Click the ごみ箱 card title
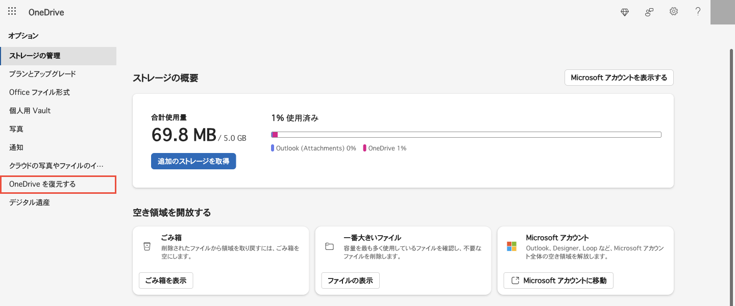This screenshot has width=735, height=306. (171, 238)
